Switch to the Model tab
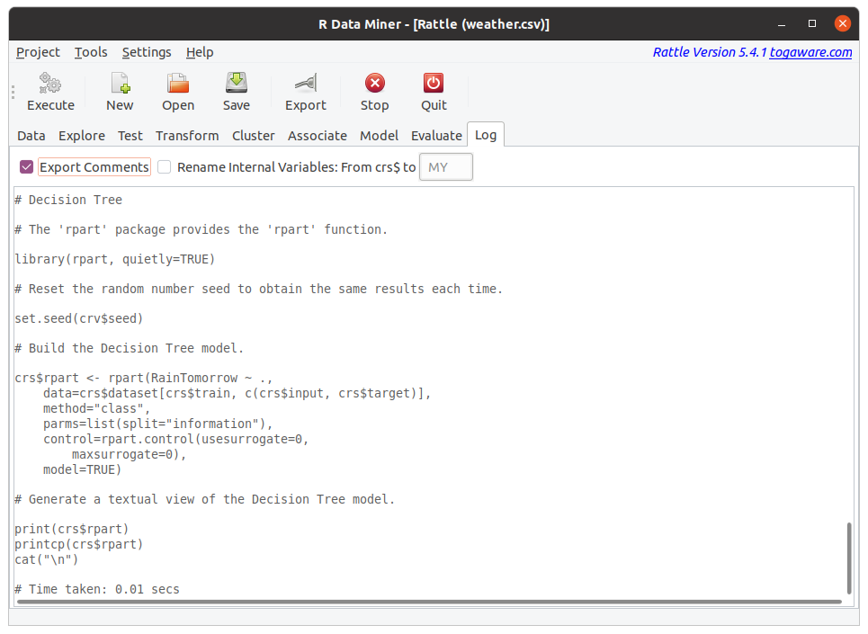This screenshot has width=868, height=634. [x=380, y=136]
